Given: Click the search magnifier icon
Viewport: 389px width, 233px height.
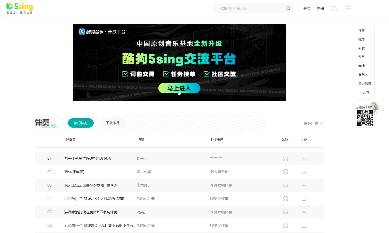Looking at the screenshot, I should [x=288, y=8].
